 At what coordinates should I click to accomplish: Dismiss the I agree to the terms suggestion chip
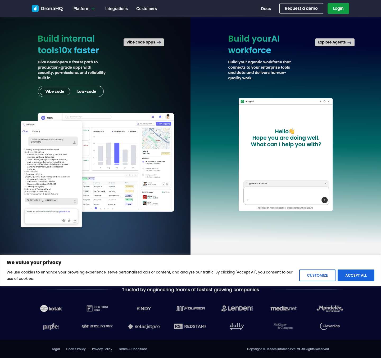click(326, 183)
